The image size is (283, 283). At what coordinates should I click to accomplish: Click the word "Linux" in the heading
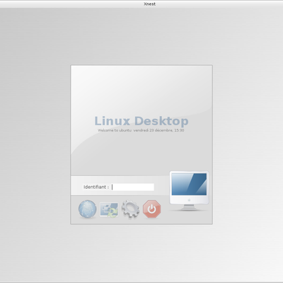pyautogui.click(x=112, y=121)
